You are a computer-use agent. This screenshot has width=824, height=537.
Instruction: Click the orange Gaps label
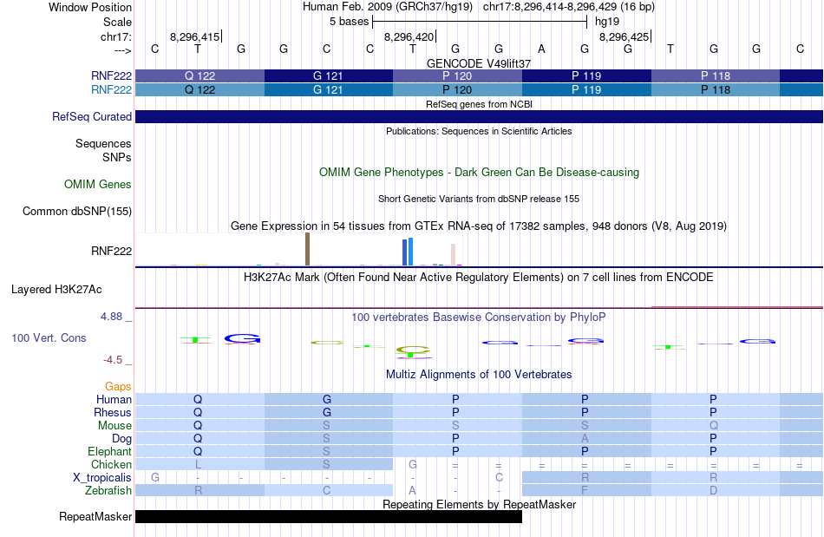pyautogui.click(x=118, y=387)
